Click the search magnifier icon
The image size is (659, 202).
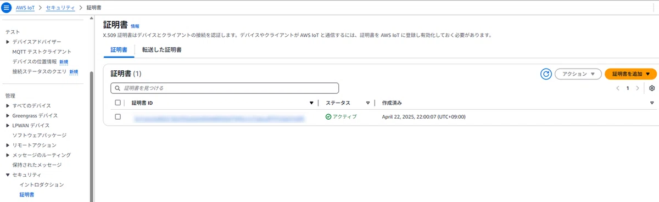118,88
